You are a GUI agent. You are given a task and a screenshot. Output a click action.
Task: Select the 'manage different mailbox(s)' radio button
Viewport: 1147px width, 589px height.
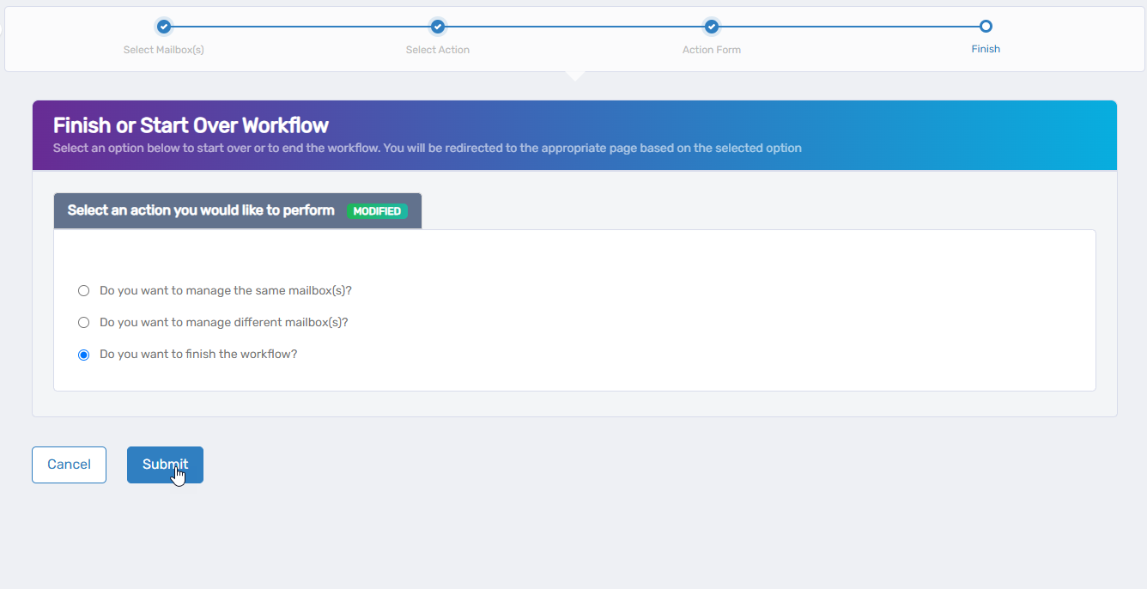[83, 323]
